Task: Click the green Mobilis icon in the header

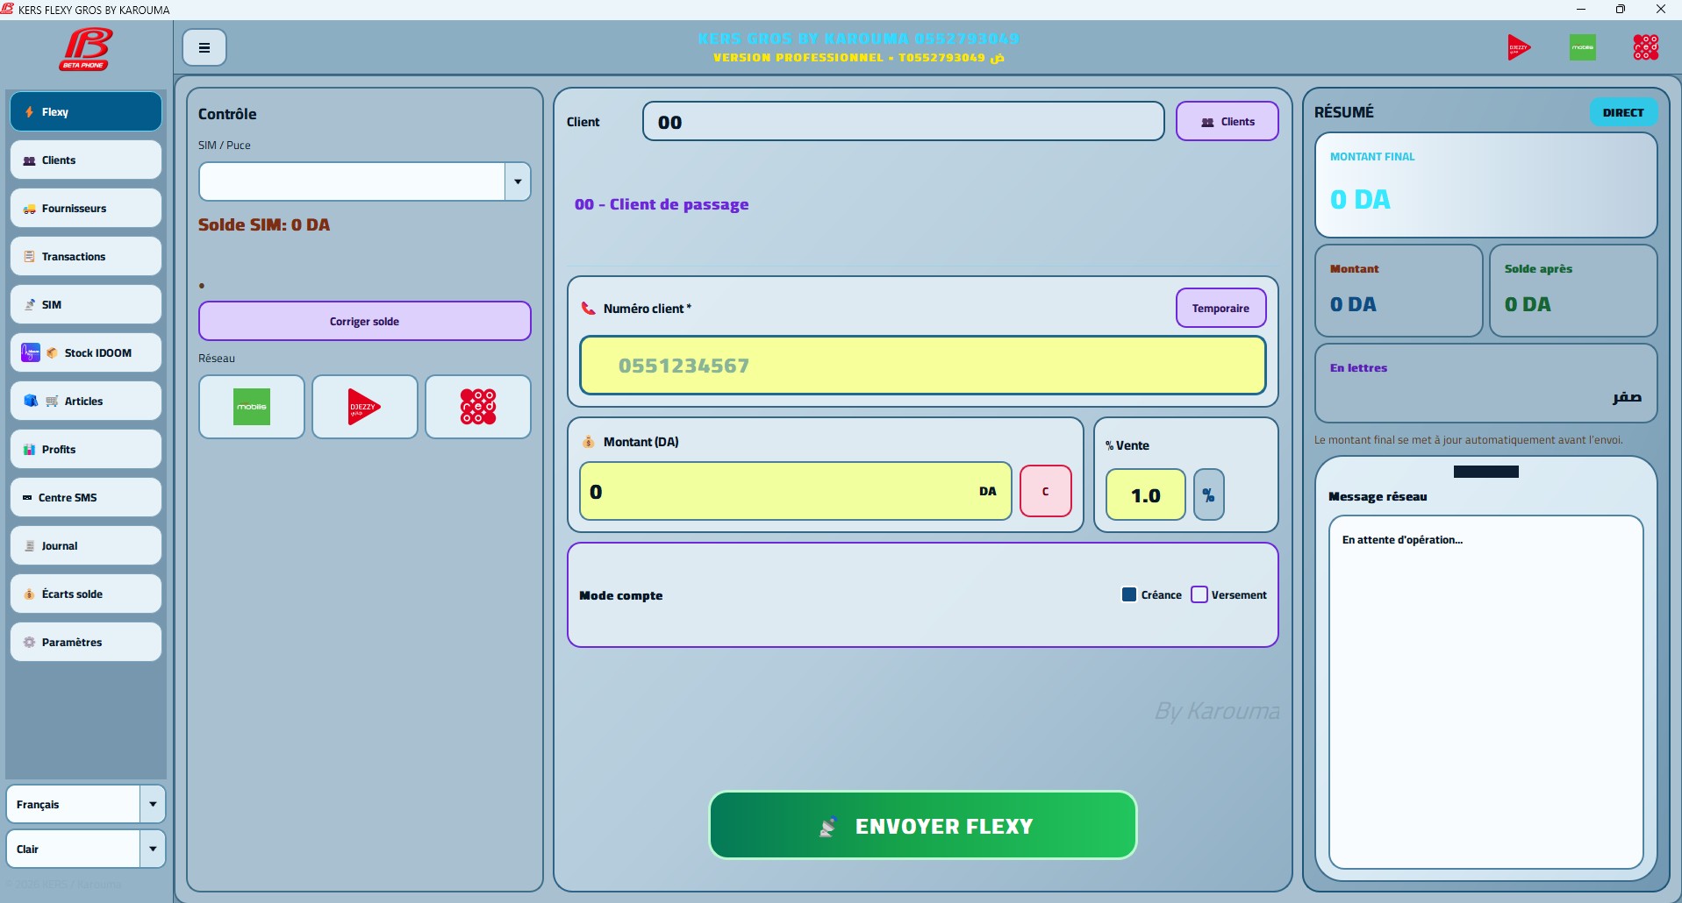Action: (x=1583, y=47)
